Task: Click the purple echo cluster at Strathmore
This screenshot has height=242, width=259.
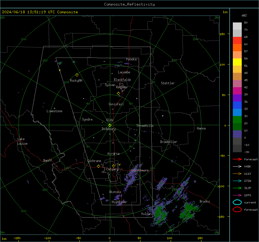Action: coord(131,177)
